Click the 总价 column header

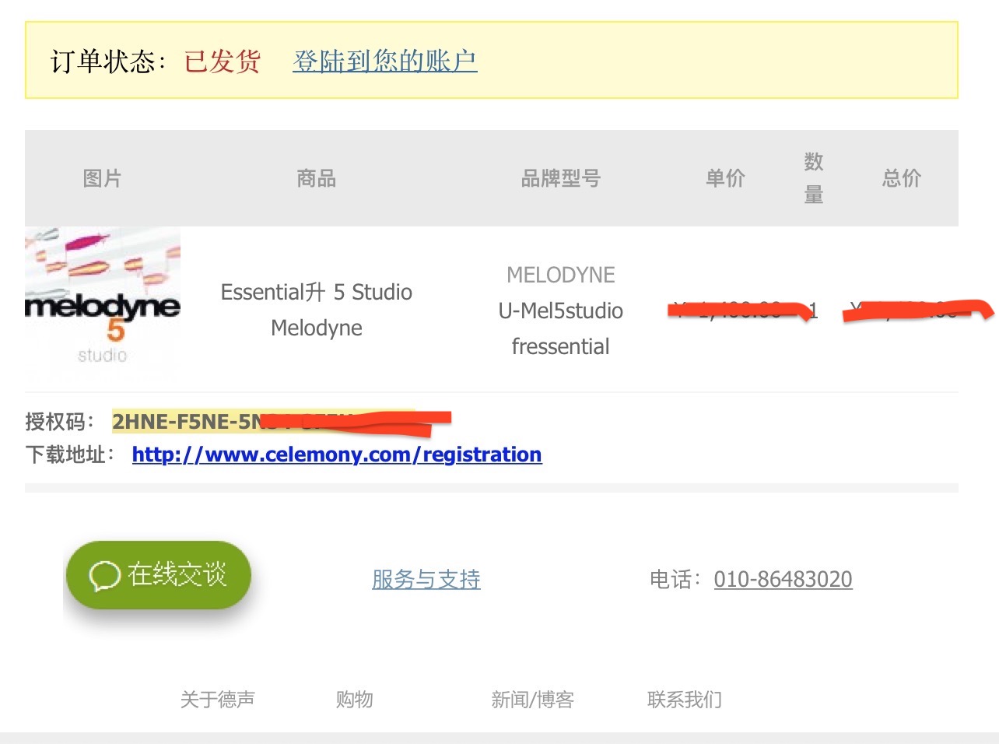(x=902, y=178)
